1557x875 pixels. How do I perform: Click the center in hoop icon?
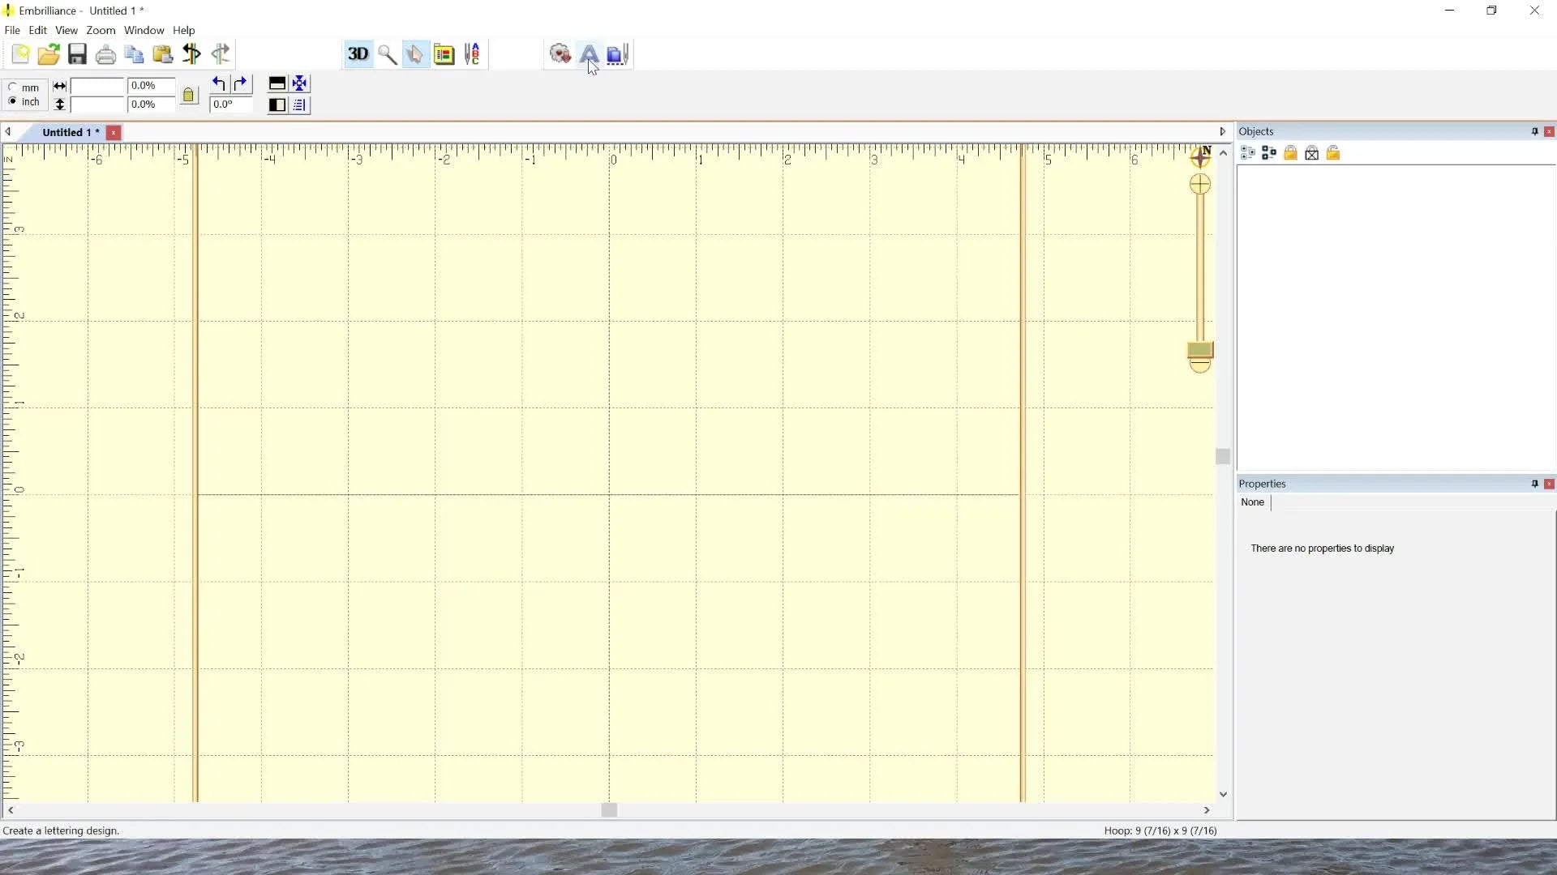pyautogui.click(x=300, y=83)
